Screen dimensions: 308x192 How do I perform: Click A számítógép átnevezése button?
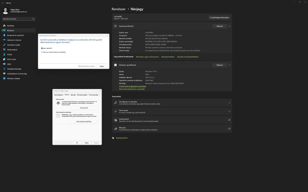219,18
